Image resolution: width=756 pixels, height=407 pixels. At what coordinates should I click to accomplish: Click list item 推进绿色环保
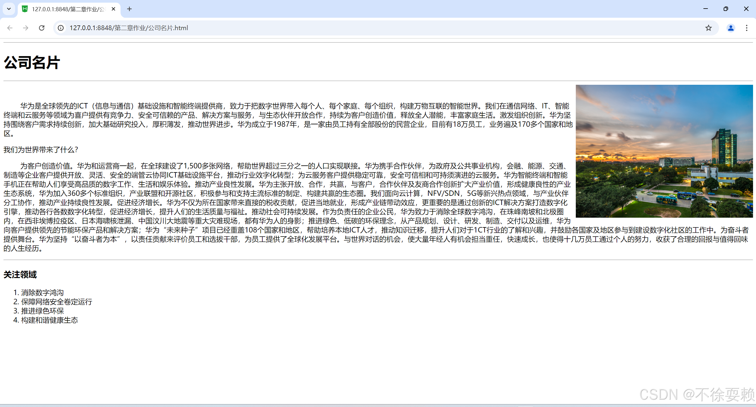coord(42,311)
